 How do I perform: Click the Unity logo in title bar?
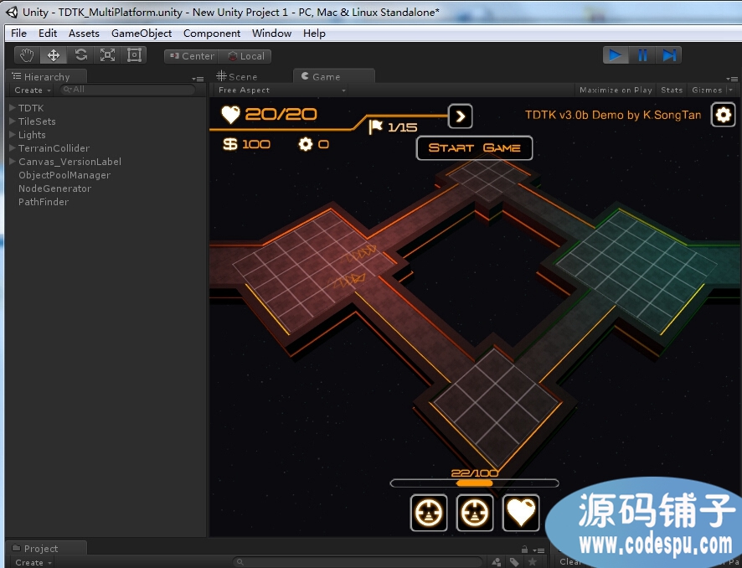tap(13, 12)
